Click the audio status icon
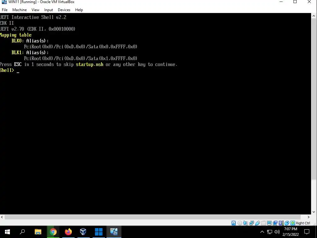The width and height of the screenshot is (317, 238). pyautogui.click(x=245, y=223)
